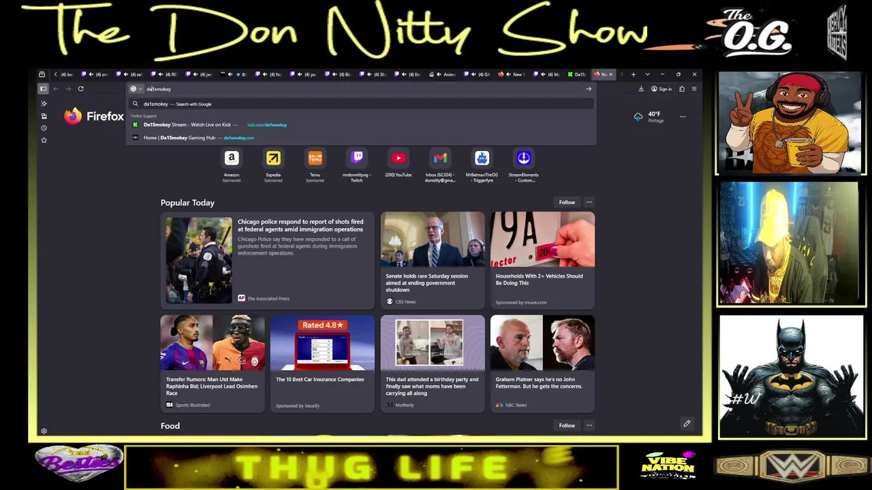The height and width of the screenshot is (490, 872).
Task: Click the customize new tab pencil icon
Action: click(687, 424)
